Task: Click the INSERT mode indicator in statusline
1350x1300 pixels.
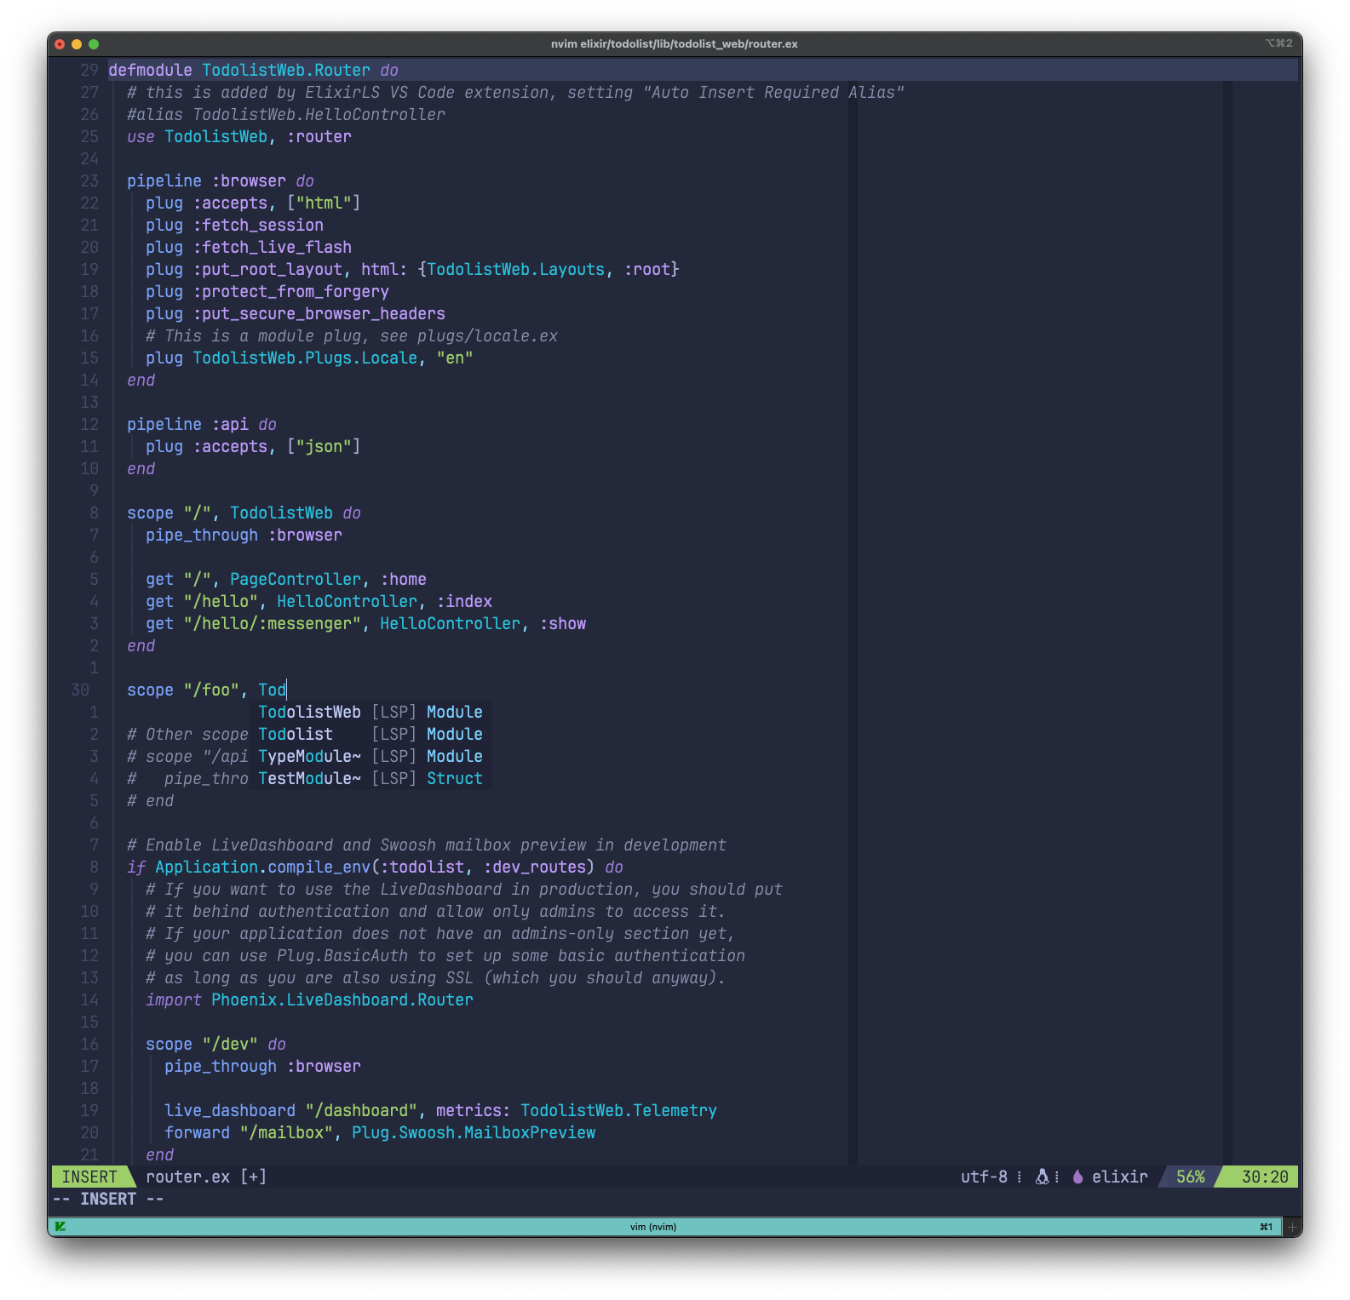Action: (x=89, y=1177)
